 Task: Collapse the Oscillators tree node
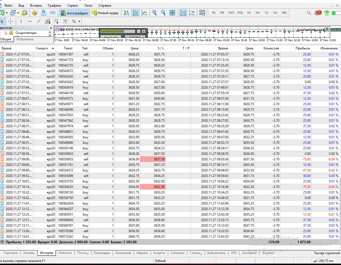click(x=6, y=33)
